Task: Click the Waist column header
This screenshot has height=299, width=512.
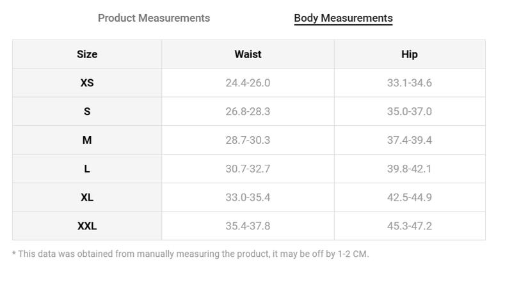Action: click(x=248, y=54)
